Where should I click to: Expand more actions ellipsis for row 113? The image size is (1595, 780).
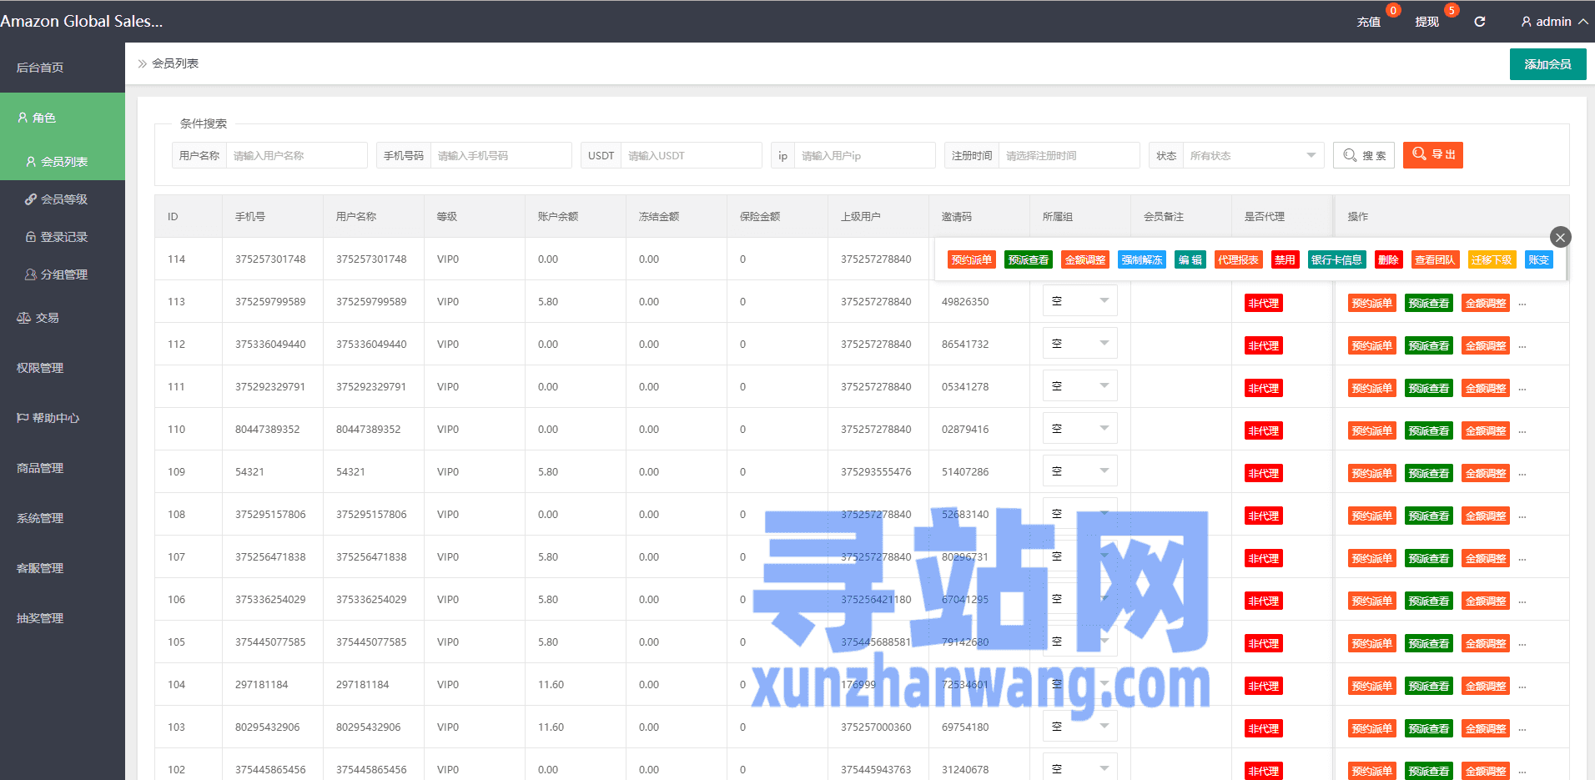click(x=1522, y=304)
